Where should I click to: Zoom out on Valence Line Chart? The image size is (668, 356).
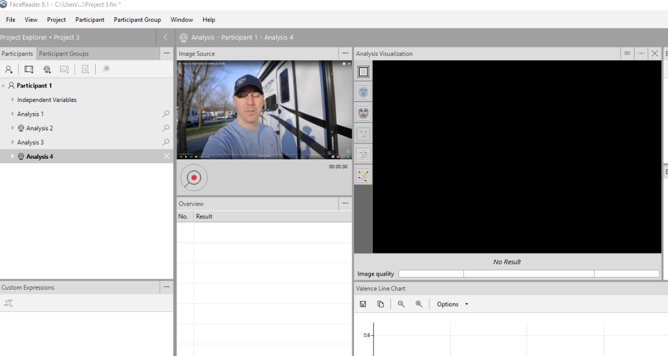[x=401, y=304]
